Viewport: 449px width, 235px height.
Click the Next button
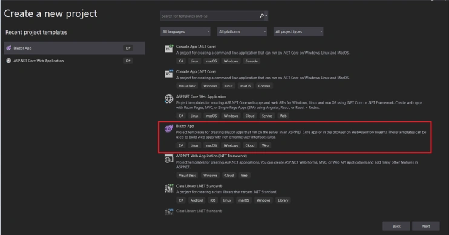[x=426, y=226]
